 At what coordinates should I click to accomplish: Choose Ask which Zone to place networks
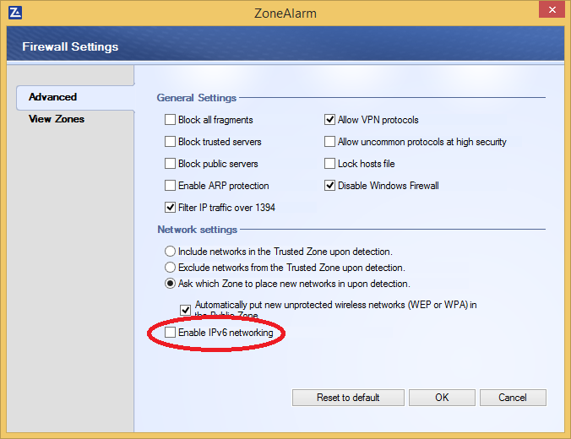point(170,283)
